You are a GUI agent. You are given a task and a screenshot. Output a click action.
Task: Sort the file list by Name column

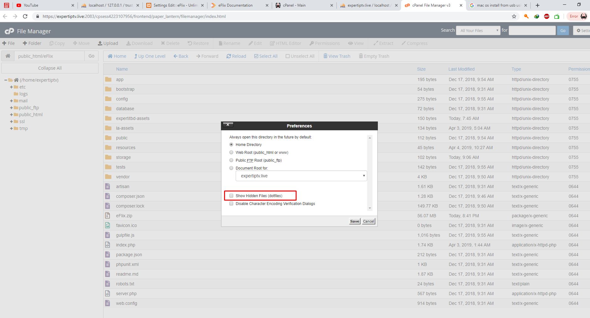pos(122,69)
